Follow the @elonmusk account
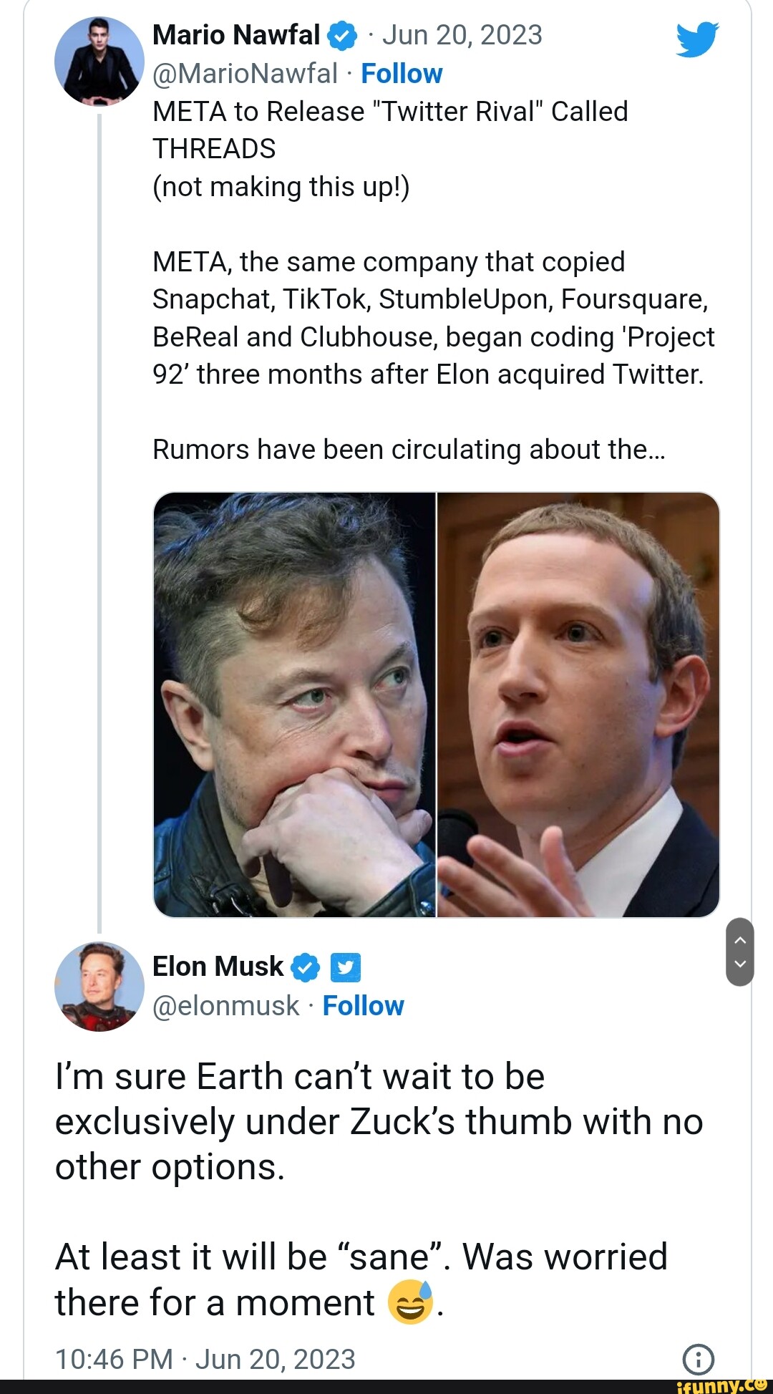Viewport: 773px width, 1394px height. [363, 1006]
